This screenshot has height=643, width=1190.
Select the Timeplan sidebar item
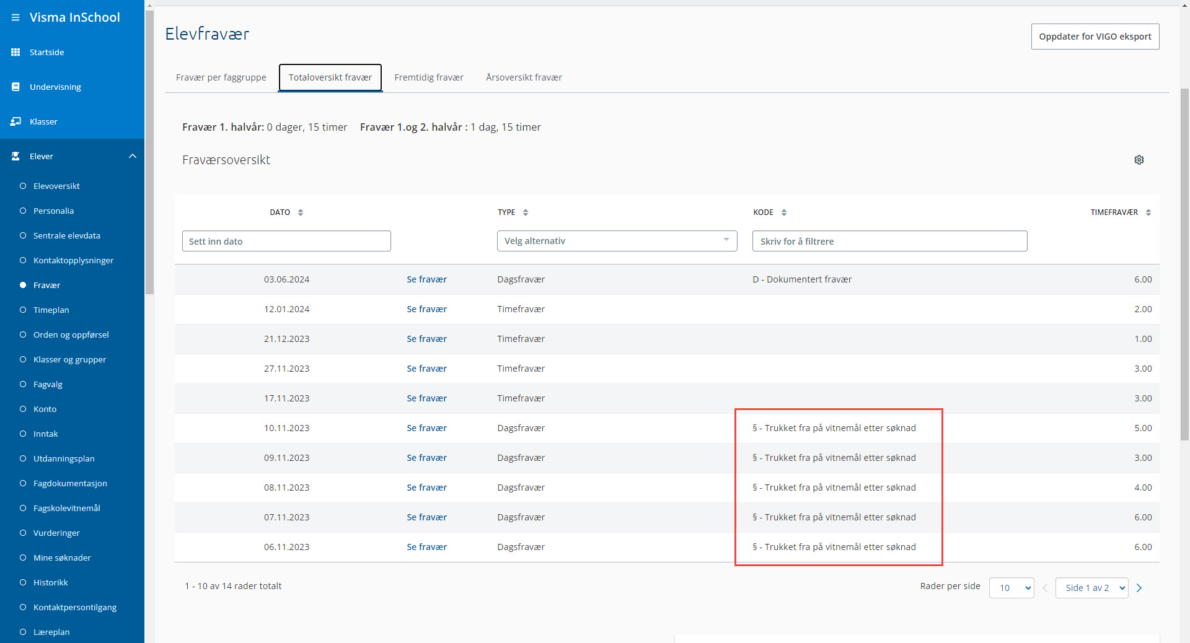tap(51, 310)
